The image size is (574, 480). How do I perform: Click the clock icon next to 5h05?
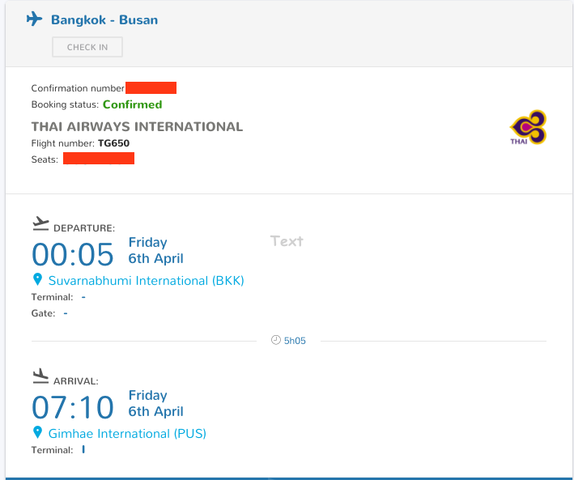[275, 340]
